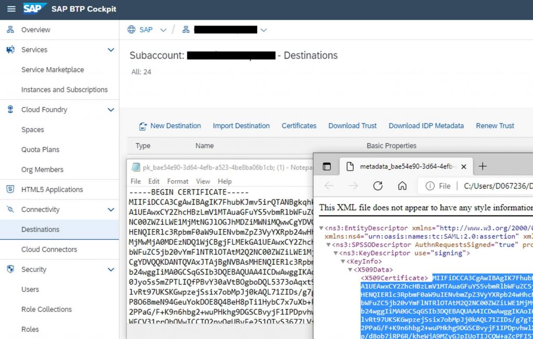Click the Basic Properties column header

[391, 146]
